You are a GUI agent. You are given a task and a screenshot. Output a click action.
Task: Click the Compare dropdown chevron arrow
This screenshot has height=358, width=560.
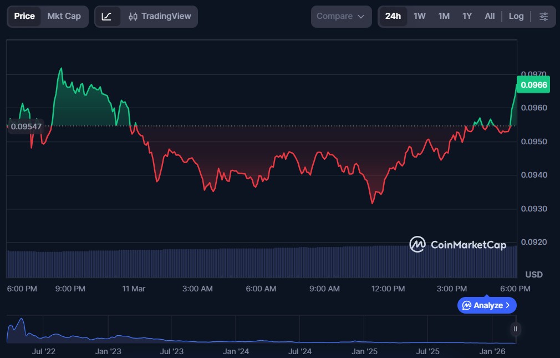(x=361, y=17)
